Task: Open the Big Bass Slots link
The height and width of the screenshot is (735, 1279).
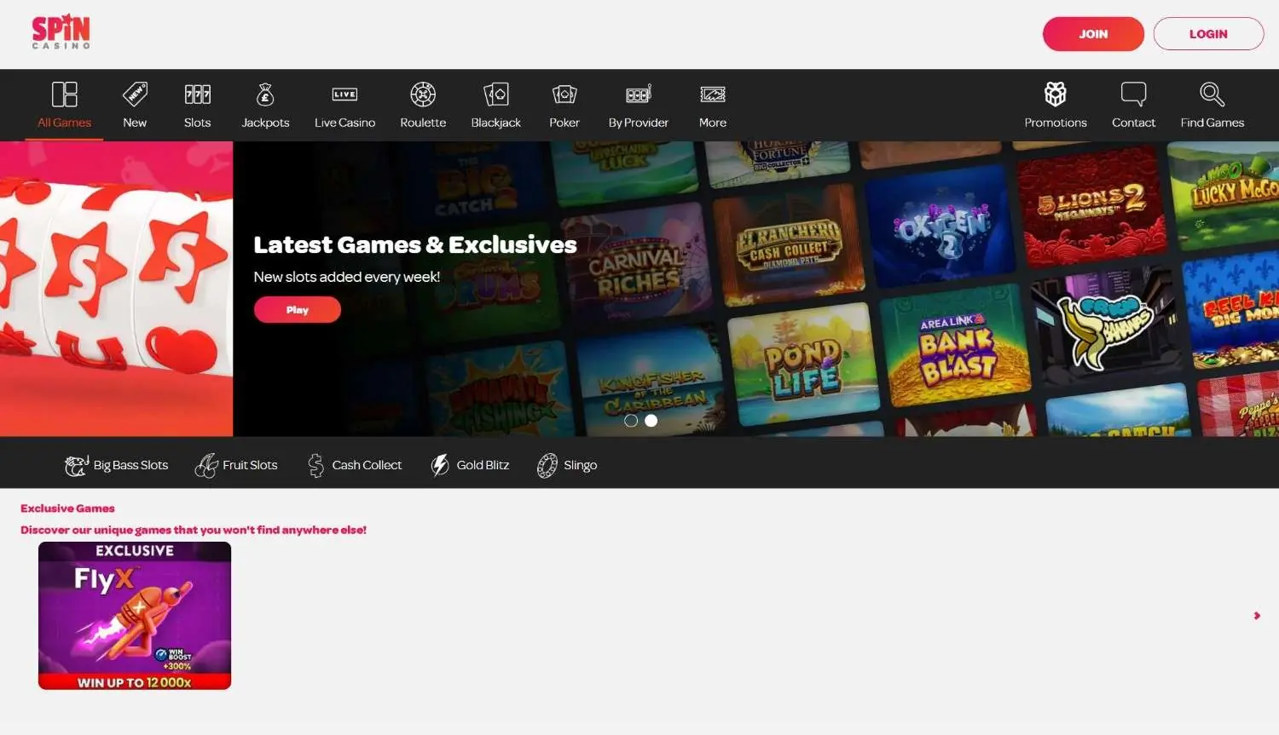Action: [x=130, y=465]
